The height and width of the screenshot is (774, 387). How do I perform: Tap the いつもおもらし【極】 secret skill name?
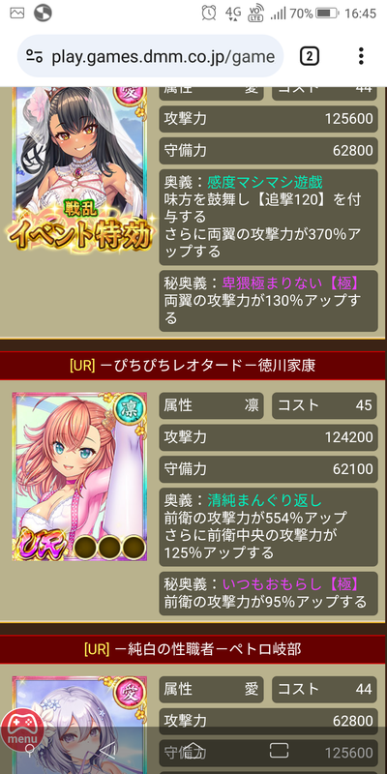[x=289, y=584]
